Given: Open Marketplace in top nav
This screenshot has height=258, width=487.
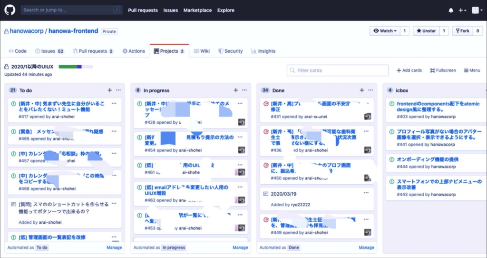Looking at the screenshot, I should pyautogui.click(x=197, y=10).
